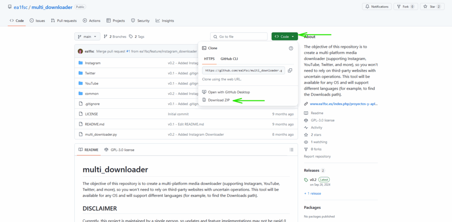
Task: Open the Releases heading link
Action: [x=311, y=170]
